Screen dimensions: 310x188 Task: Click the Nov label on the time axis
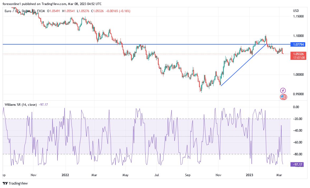(33, 175)
